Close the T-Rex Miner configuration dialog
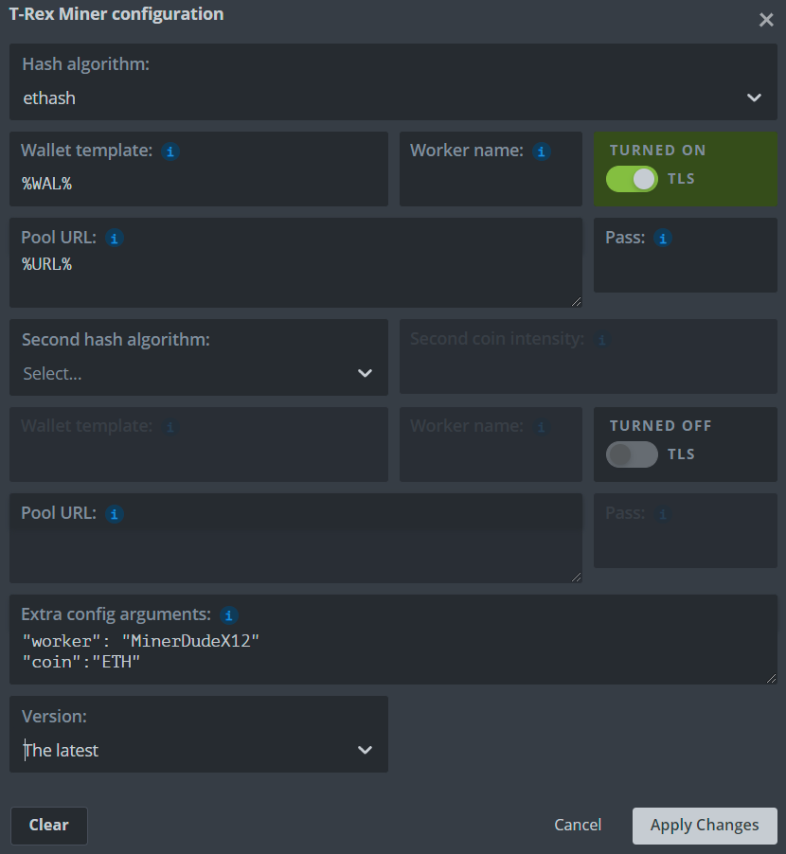Image resolution: width=786 pixels, height=854 pixels. point(766,20)
